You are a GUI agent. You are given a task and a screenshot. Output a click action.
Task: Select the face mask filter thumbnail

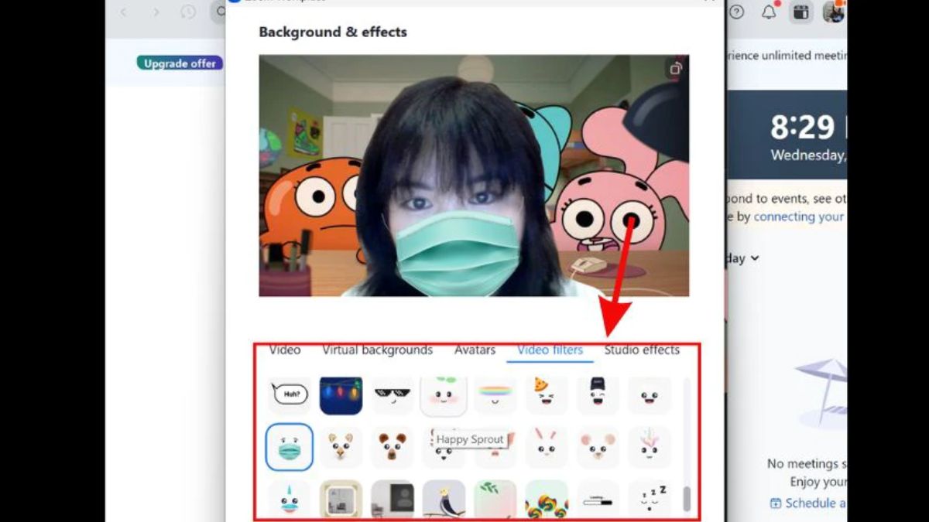289,447
